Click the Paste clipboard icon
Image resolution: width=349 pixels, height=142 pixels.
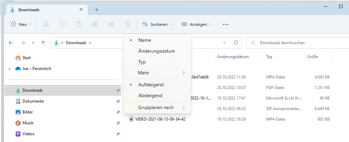pos(79,24)
